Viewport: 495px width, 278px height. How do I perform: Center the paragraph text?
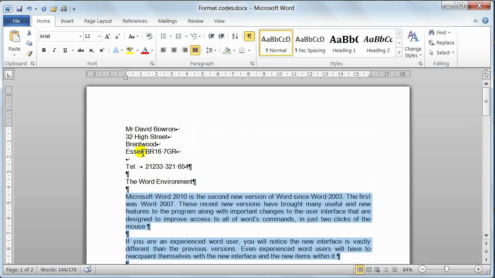174,50
